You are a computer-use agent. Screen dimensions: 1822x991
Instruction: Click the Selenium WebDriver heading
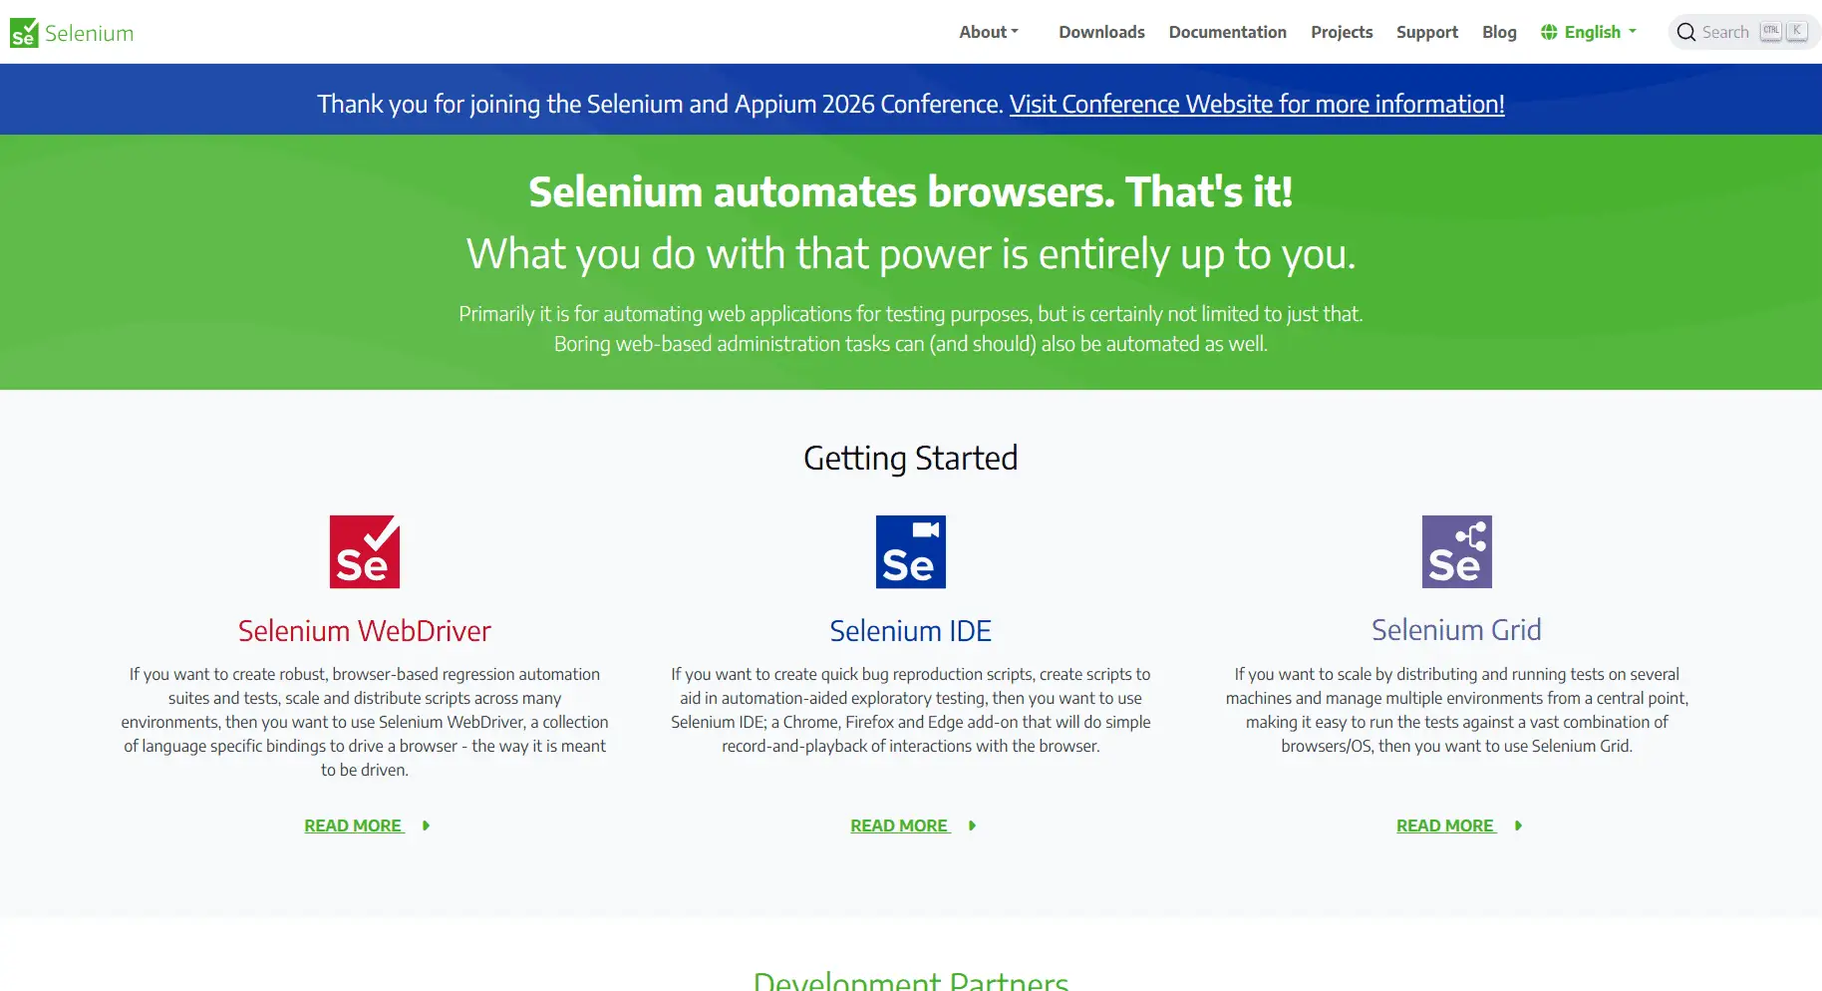coord(365,630)
